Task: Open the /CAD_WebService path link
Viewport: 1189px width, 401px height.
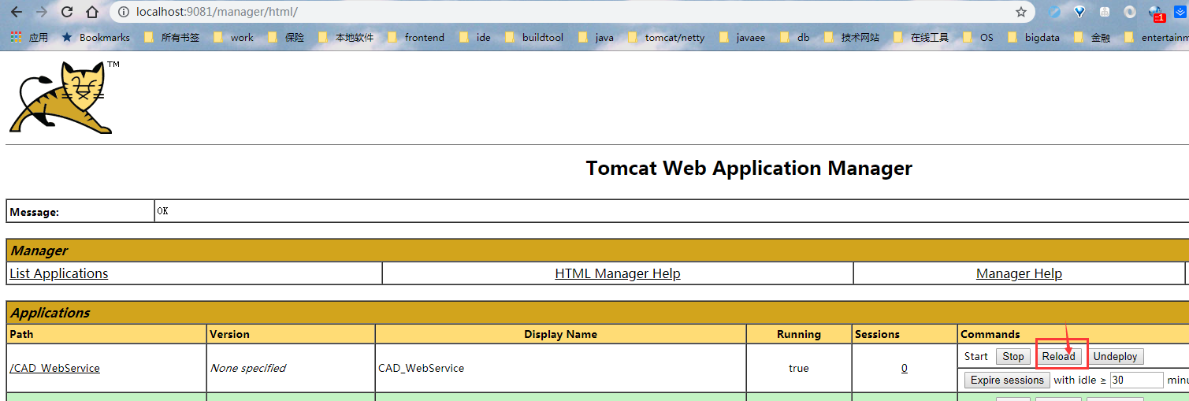Action: click(55, 368)
